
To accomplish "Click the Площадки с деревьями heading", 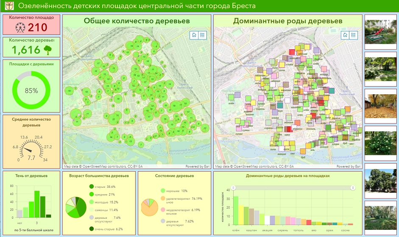I will 31,64.
